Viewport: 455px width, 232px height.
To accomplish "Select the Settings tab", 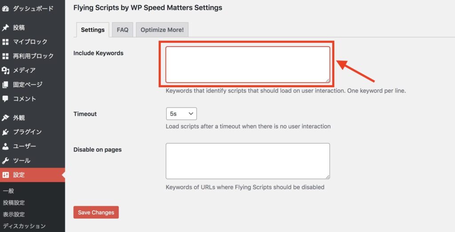I will pyautogui.click(x=92, y=30).
